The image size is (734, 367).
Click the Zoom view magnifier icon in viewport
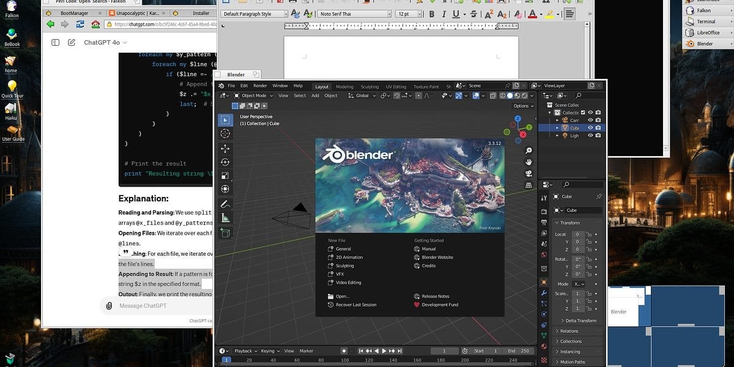529,150
